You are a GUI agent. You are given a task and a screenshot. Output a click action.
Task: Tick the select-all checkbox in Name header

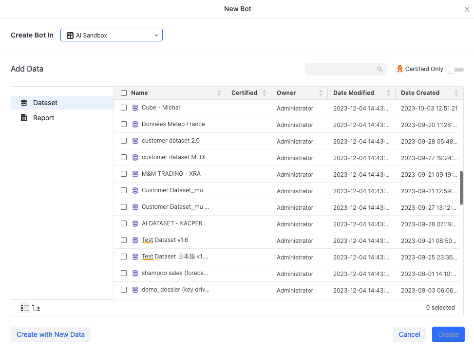tap(124, 93)
